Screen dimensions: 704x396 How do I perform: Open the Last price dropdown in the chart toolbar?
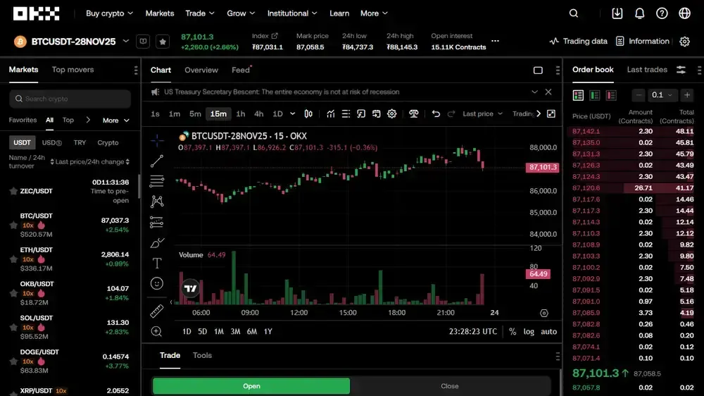coord(482,113)
